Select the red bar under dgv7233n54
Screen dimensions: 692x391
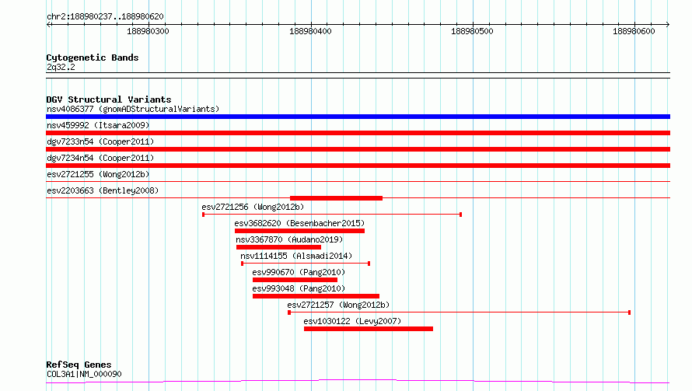358,149
